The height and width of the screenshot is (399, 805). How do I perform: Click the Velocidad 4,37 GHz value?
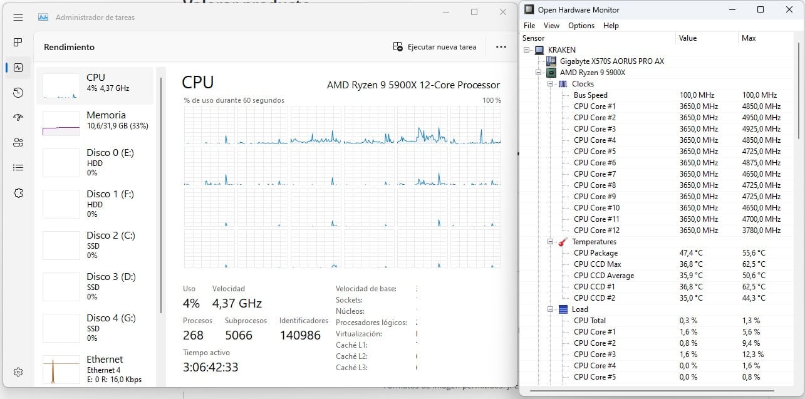pos(237,304)
